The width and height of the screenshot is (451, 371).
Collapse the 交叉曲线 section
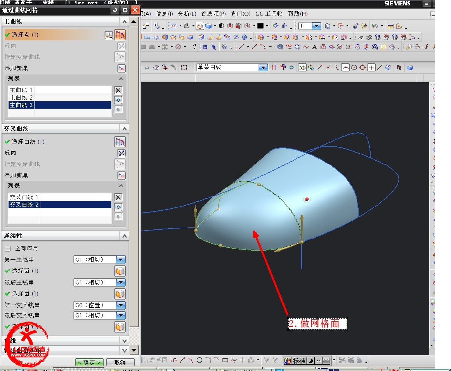click(125, 129)
